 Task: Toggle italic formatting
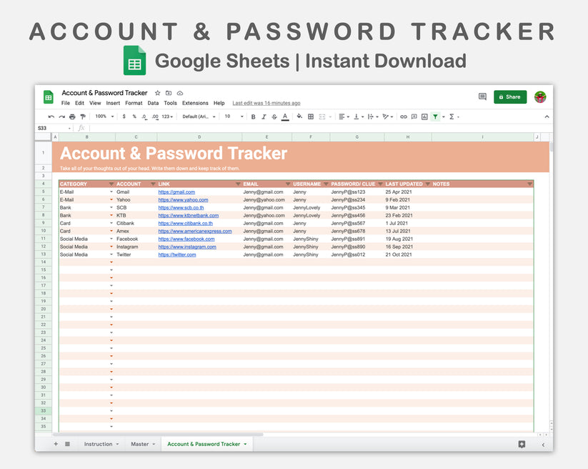coord(264,117)
